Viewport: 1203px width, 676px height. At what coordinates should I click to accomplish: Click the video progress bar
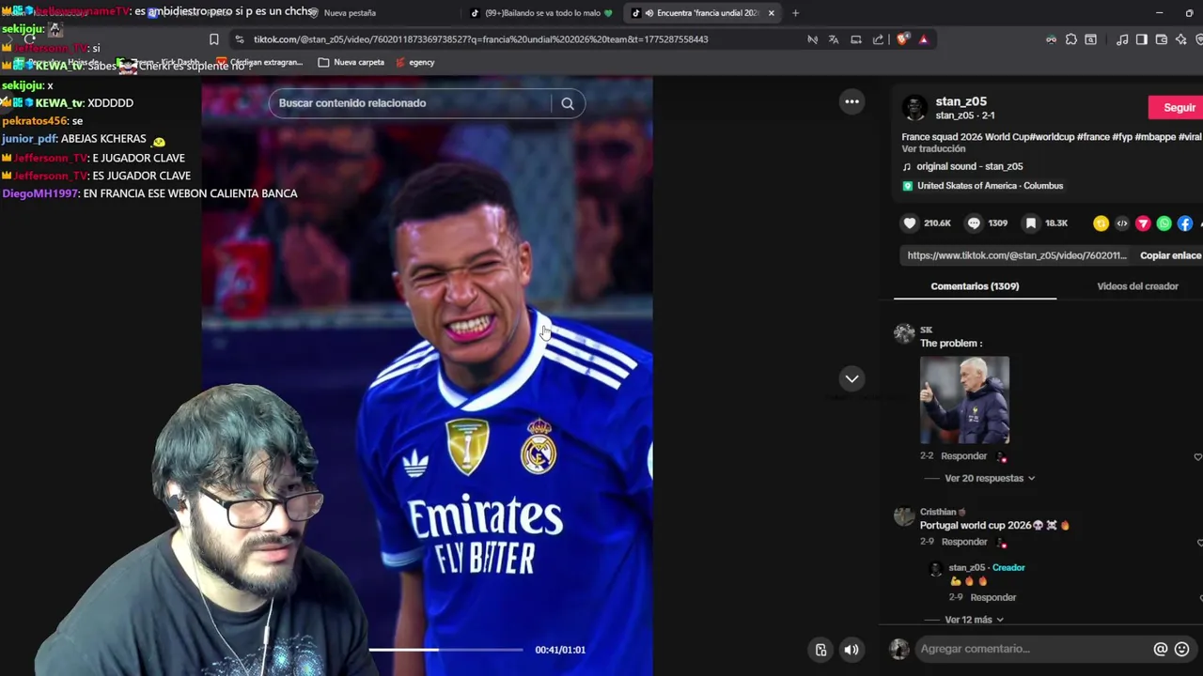pos(445,650)
